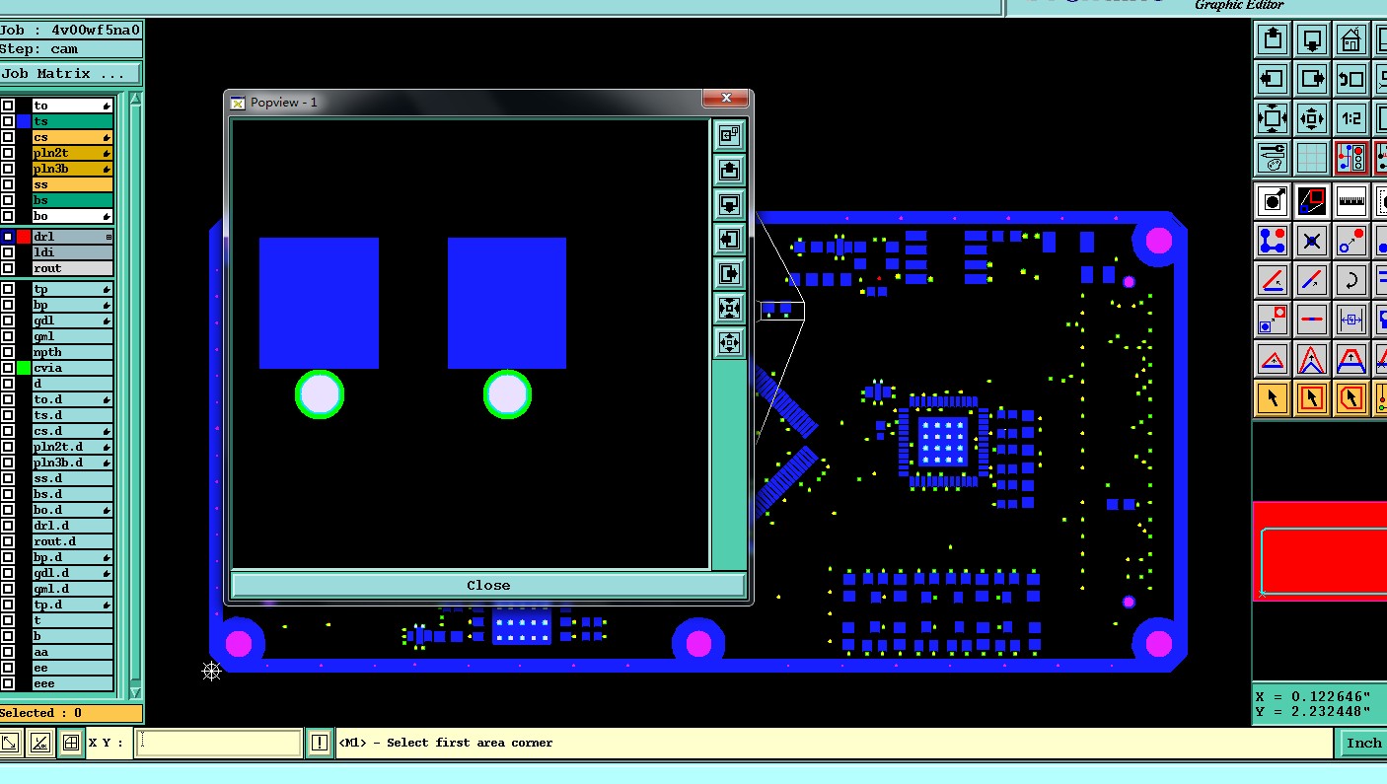Toggle the checkbox for layer rout
The image size is (1387, 784).
(8, 268)
